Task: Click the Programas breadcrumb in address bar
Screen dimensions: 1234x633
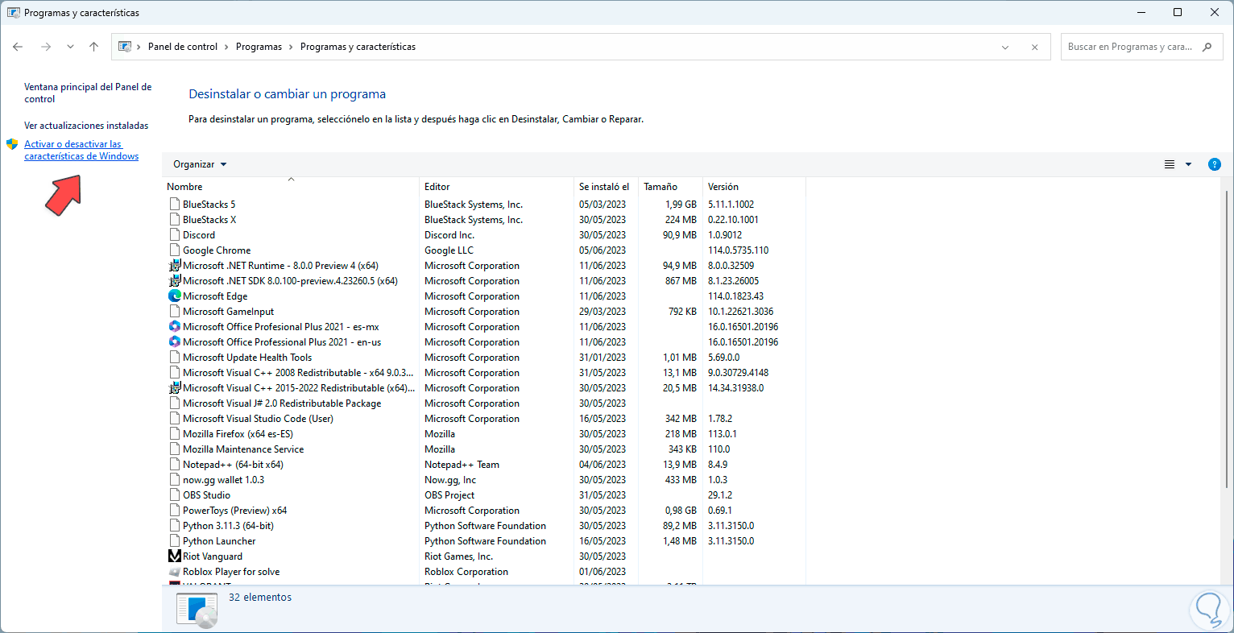Action: pos(259,47)
